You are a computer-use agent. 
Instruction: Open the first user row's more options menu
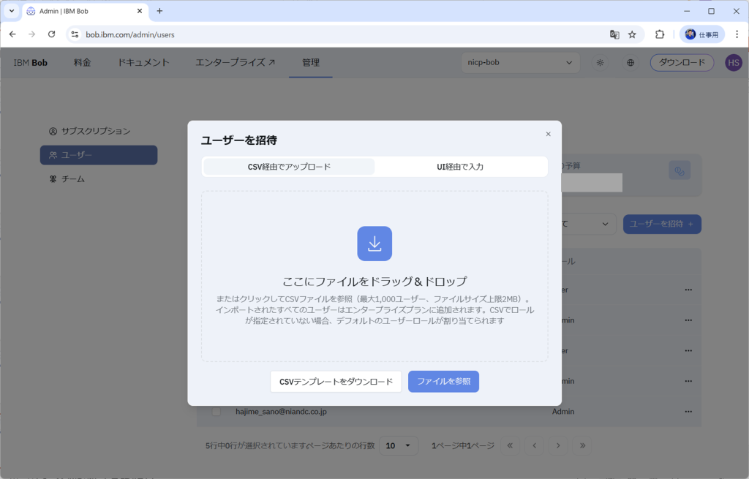click(x=688, y=290)
